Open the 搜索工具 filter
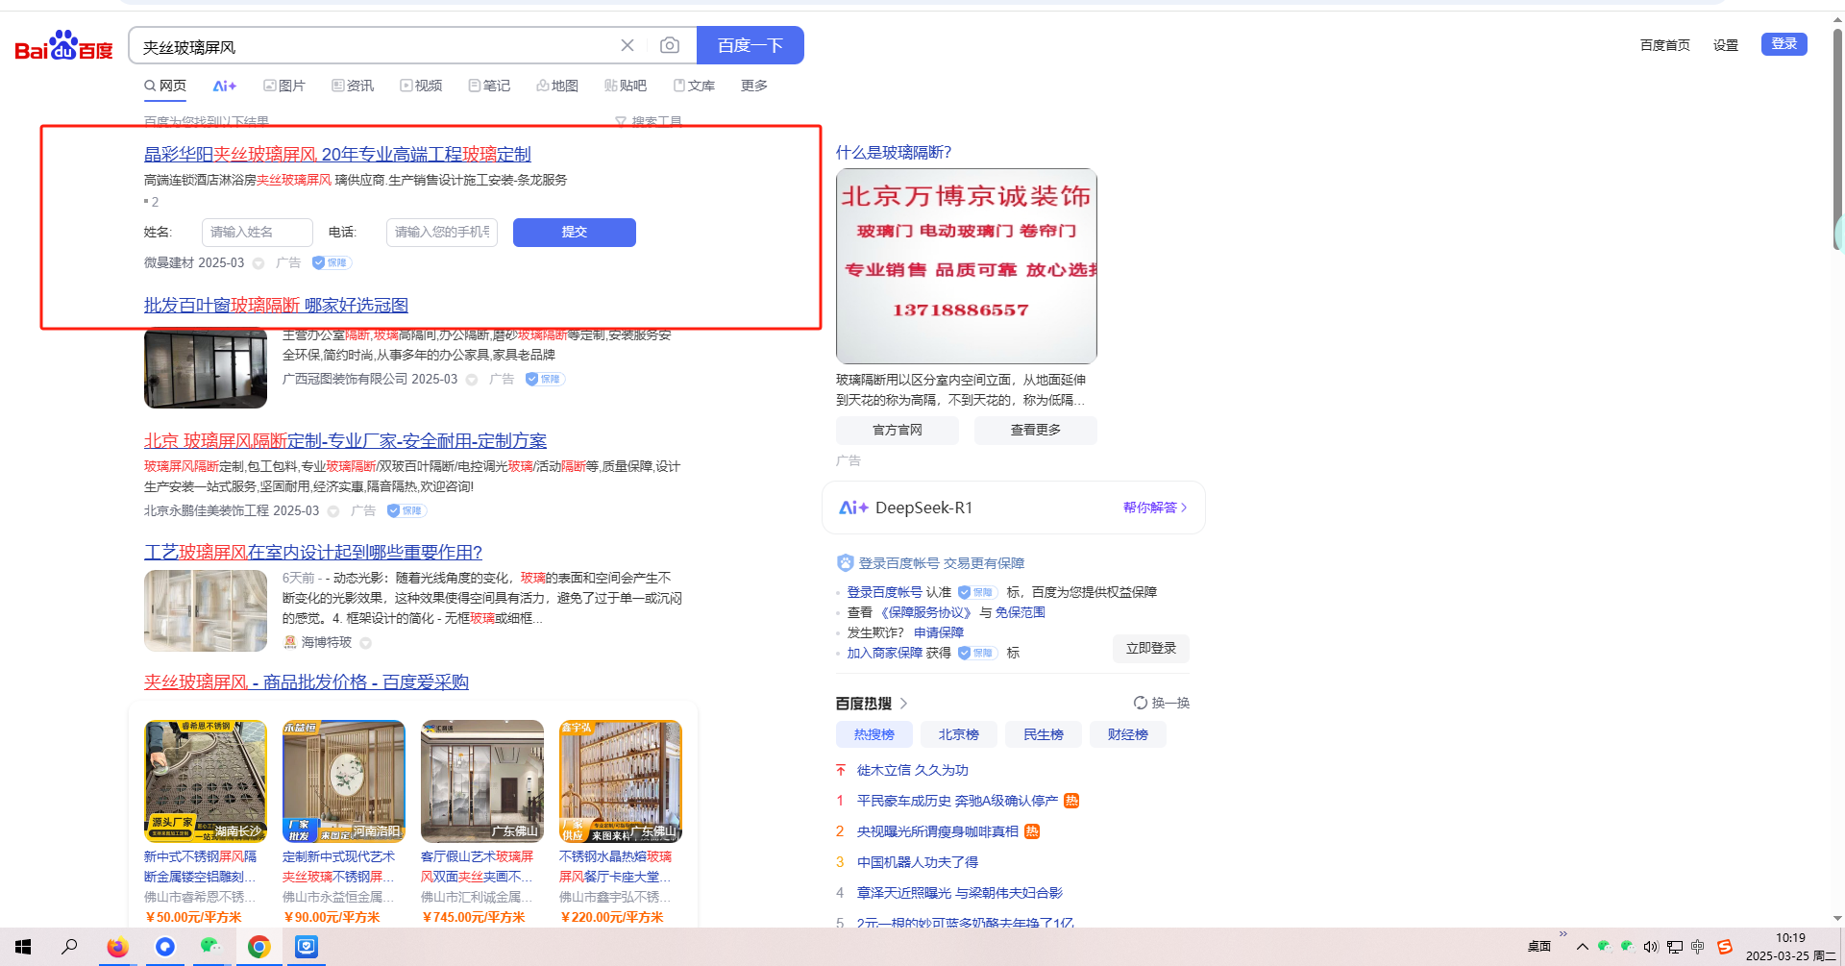The image size is (1845, 966). 649,122
